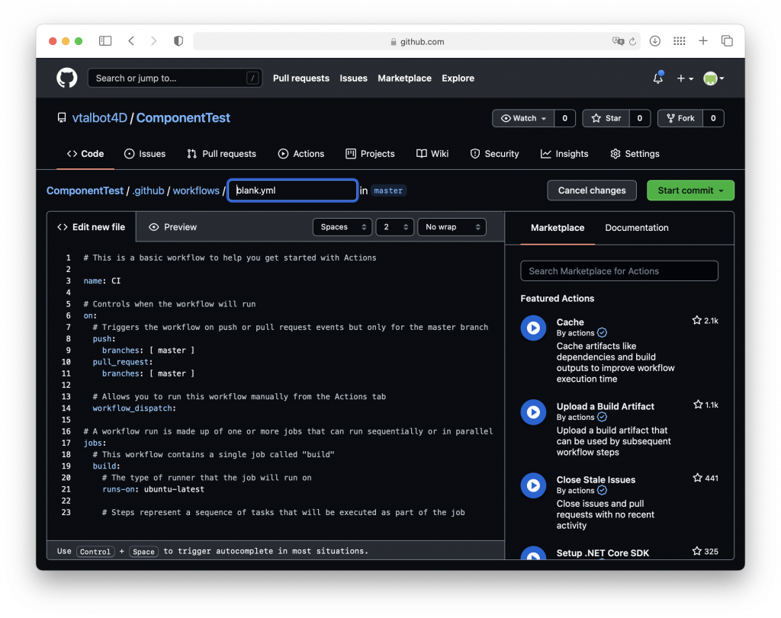Open the user avatar menu

point(713,78)
